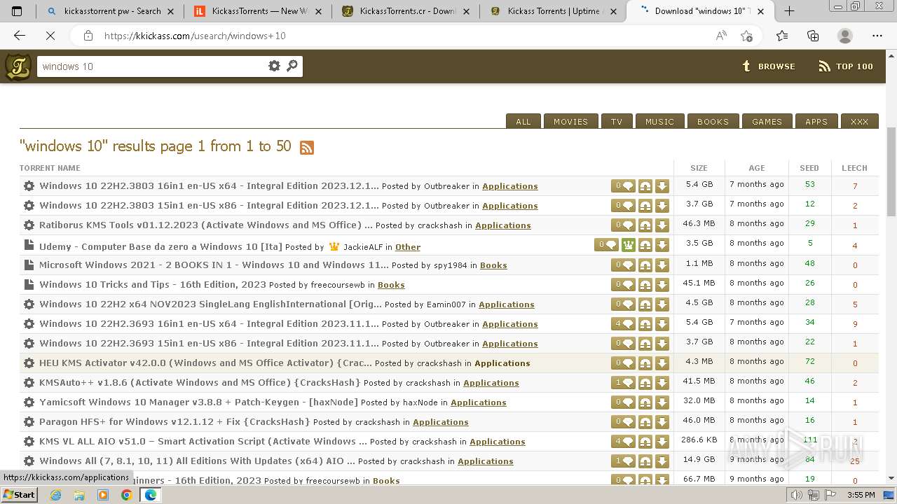Open RSS feed icon beside results heading
Viewport: 897px width, 504px height.
307,147
